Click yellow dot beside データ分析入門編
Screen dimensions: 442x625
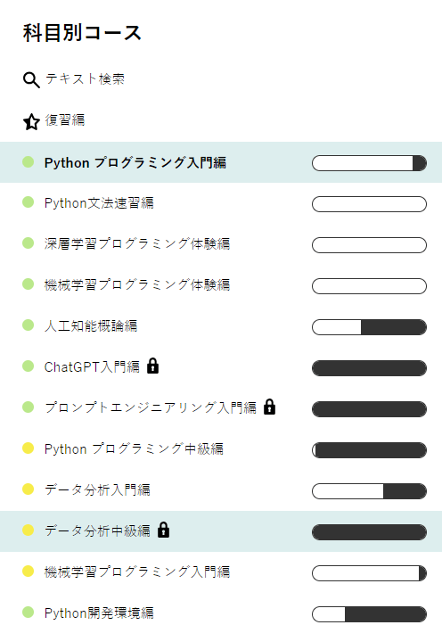[x=28, y=489]
